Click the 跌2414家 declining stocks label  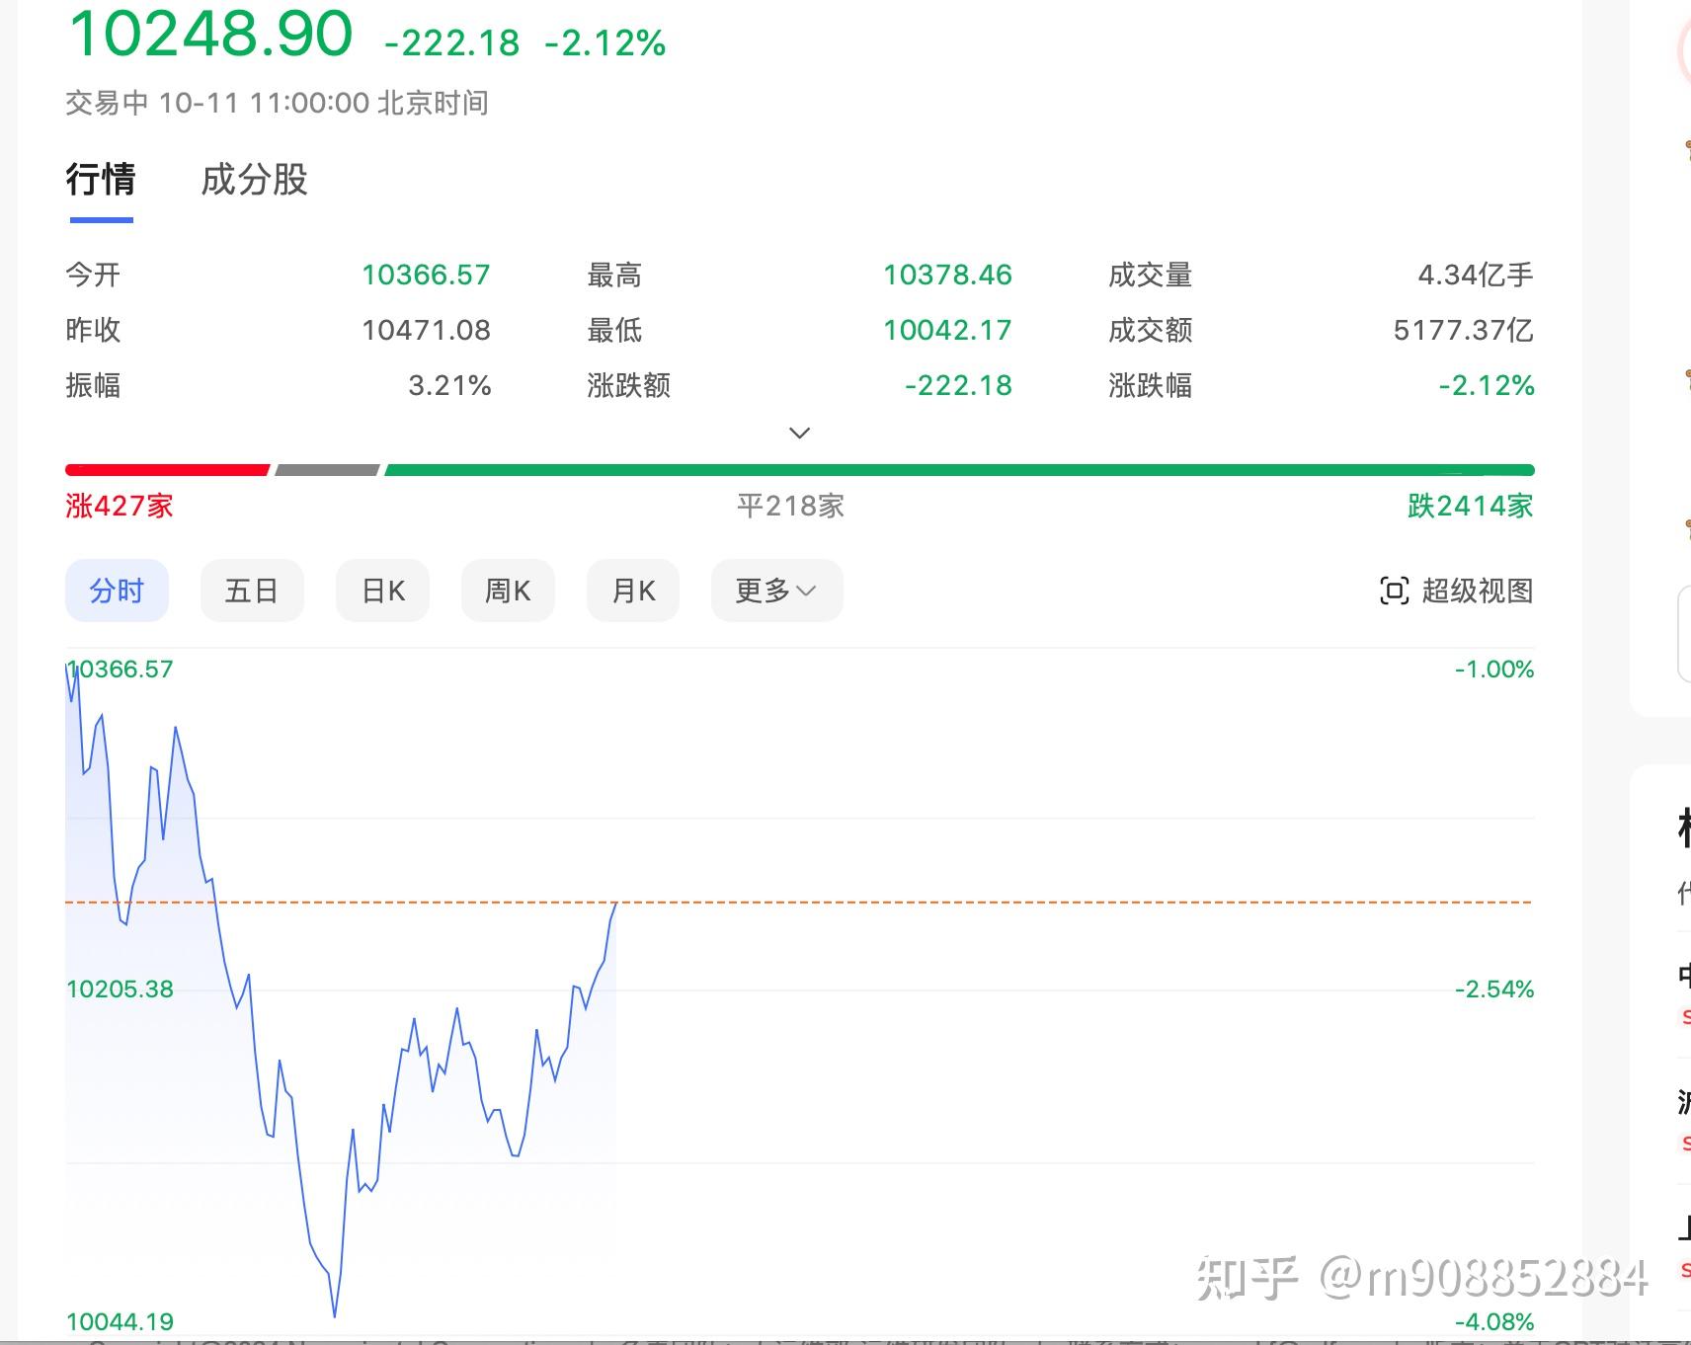[1471, 506]
